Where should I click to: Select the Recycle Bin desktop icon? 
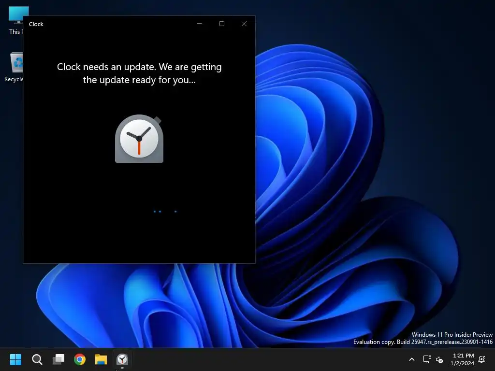click(14, 67)
